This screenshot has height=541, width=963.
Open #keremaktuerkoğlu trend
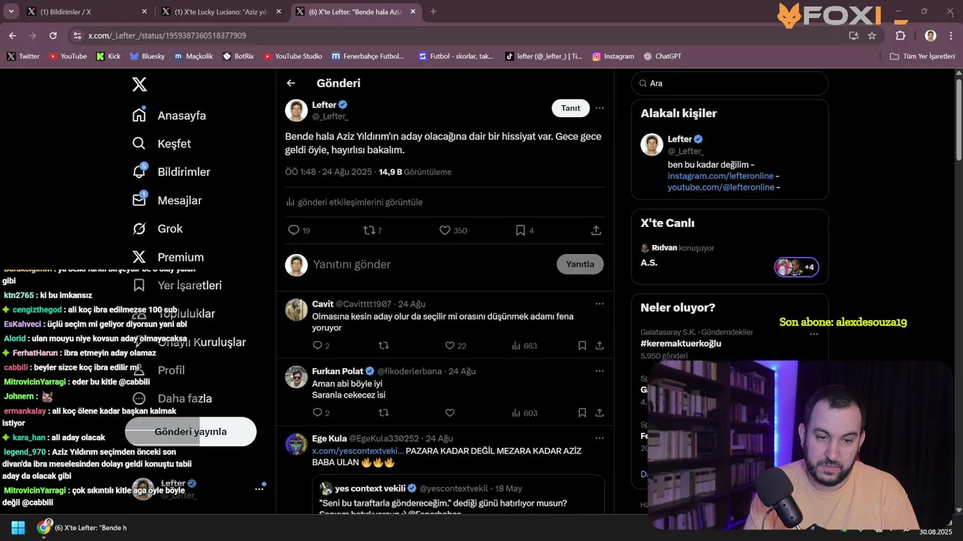click(681, 343)
